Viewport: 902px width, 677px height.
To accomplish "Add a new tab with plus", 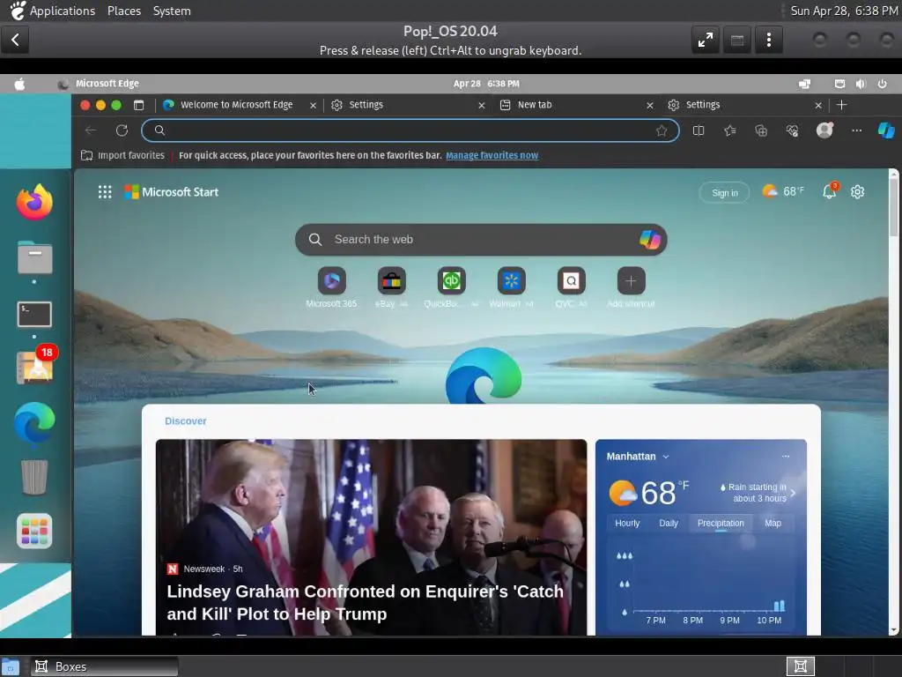I will point(841,105).
